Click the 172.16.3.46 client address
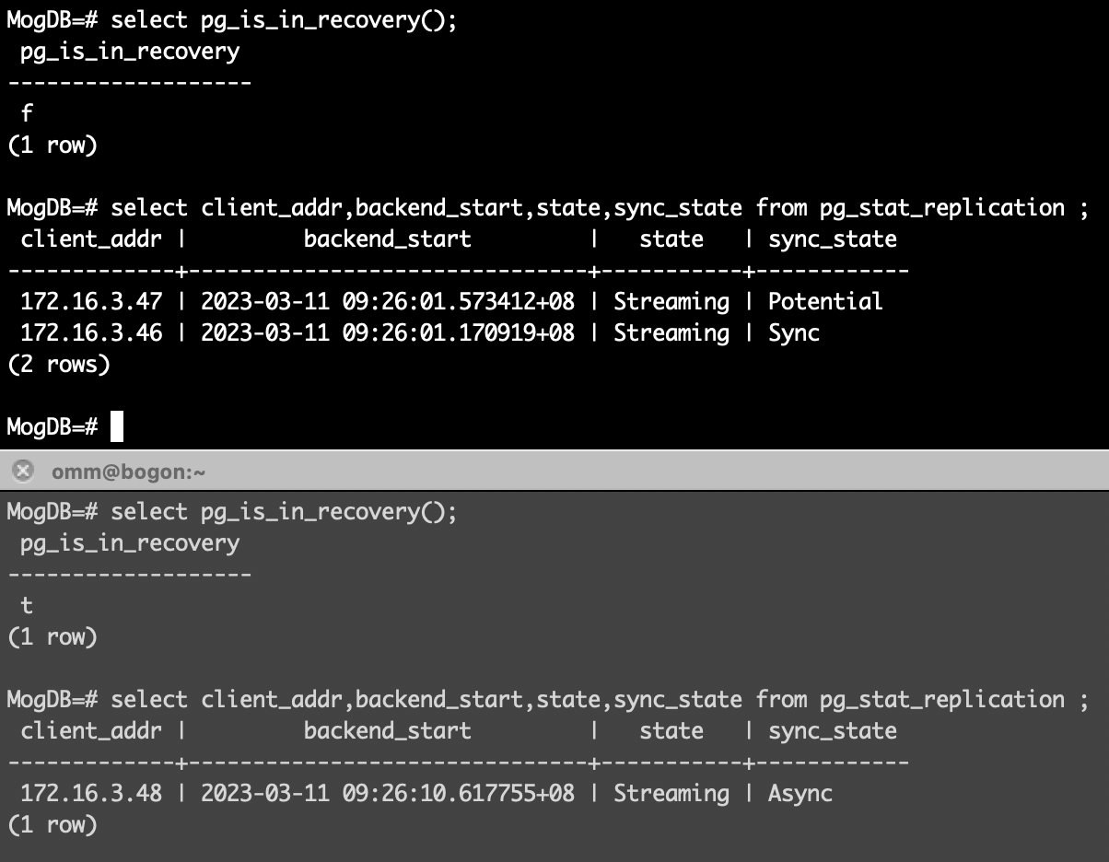This screenshot has height=862, width=1109. pyautogui.click(x=91, y=333)
